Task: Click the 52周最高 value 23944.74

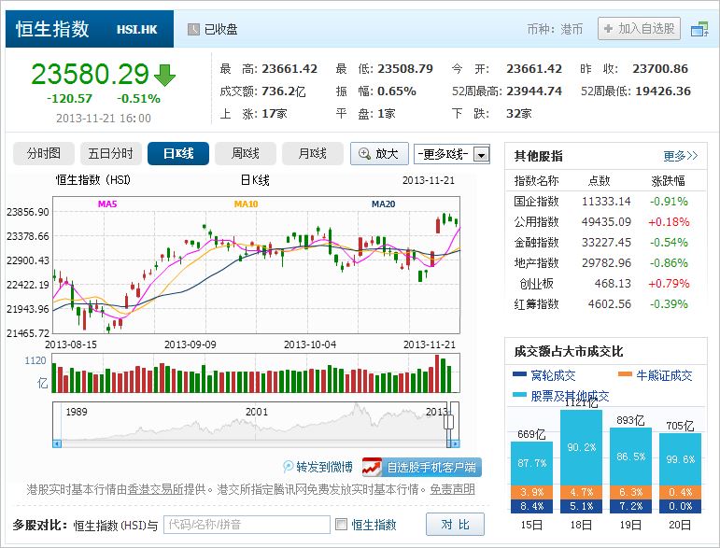Action: pyautogui.click(x=534, y=91)
